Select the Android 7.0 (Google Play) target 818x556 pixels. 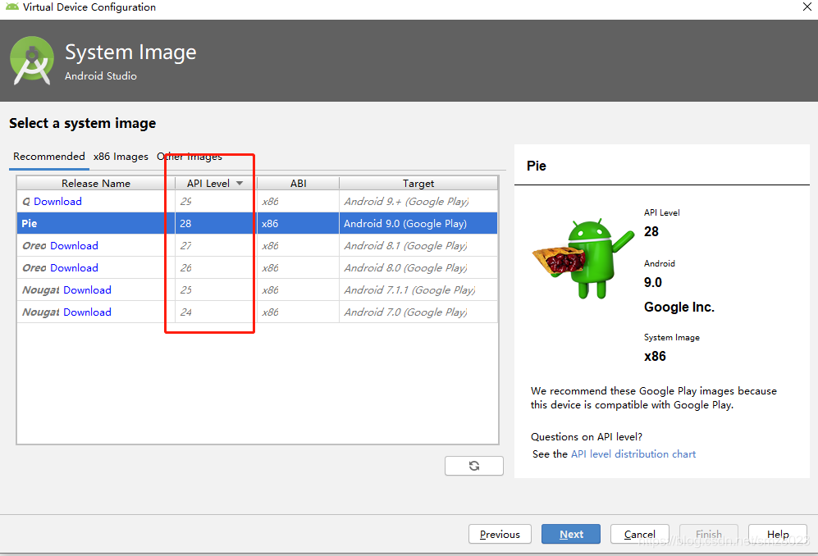click(418, 312)
